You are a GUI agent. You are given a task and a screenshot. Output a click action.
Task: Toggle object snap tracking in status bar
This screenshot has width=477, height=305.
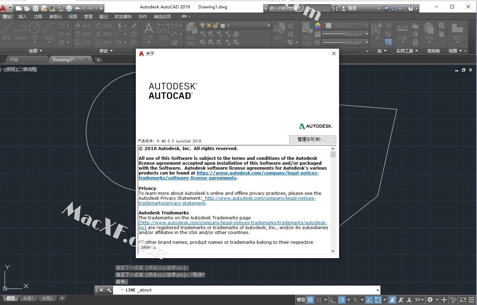(369, 300)
